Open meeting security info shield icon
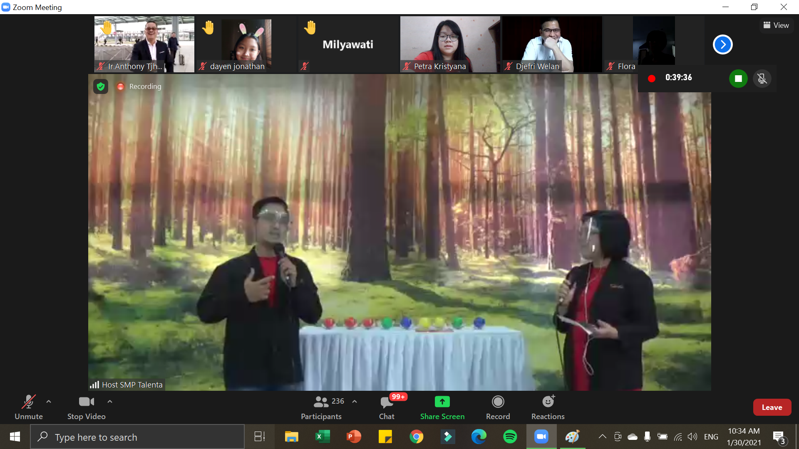This screenshot has width=799, height=449. tap(101, 86)
